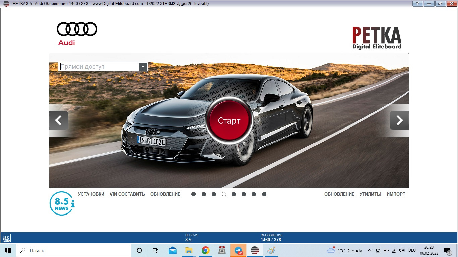Select the eighth carousel dot
Screen dimensions: 458x257
tap(264, 194)
